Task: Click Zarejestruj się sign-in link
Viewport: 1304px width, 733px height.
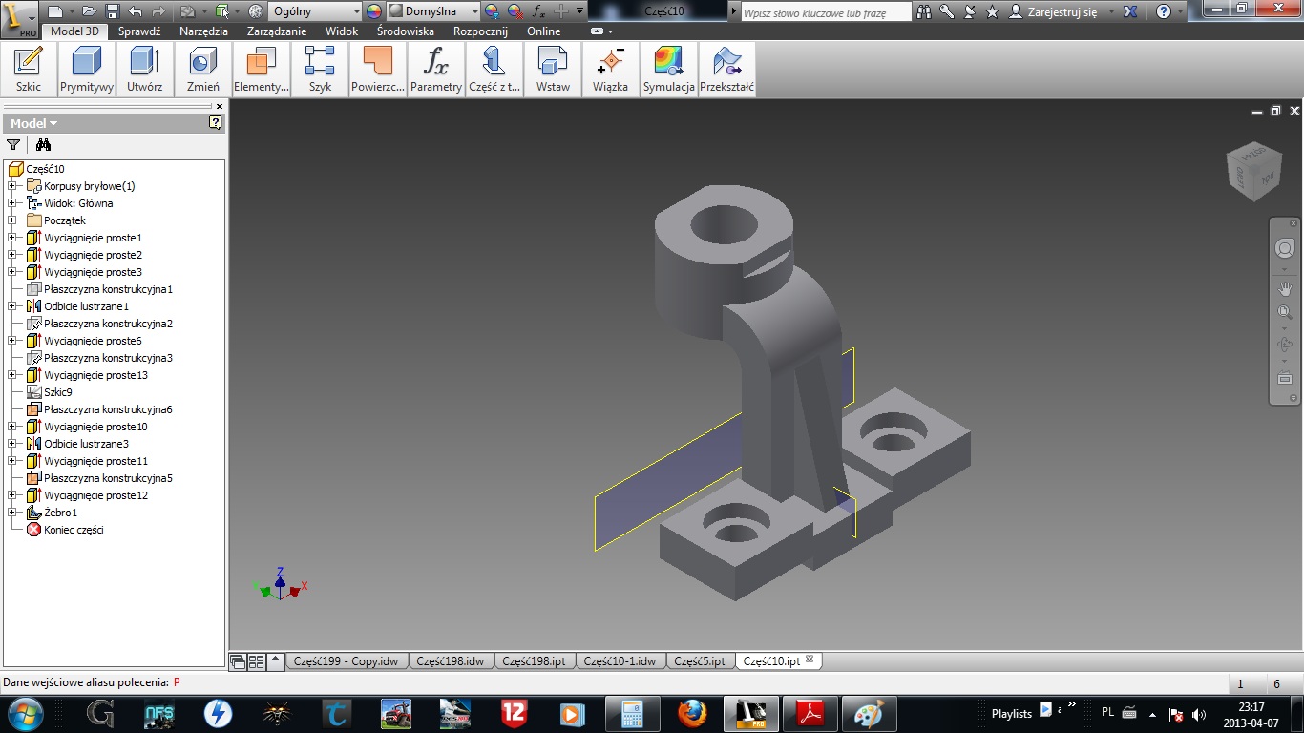Action: tap(1062, 11)
